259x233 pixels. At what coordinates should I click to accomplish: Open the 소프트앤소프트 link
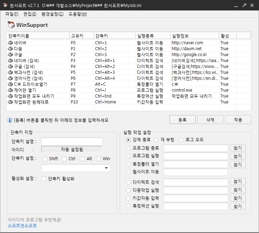click(22, 225)
